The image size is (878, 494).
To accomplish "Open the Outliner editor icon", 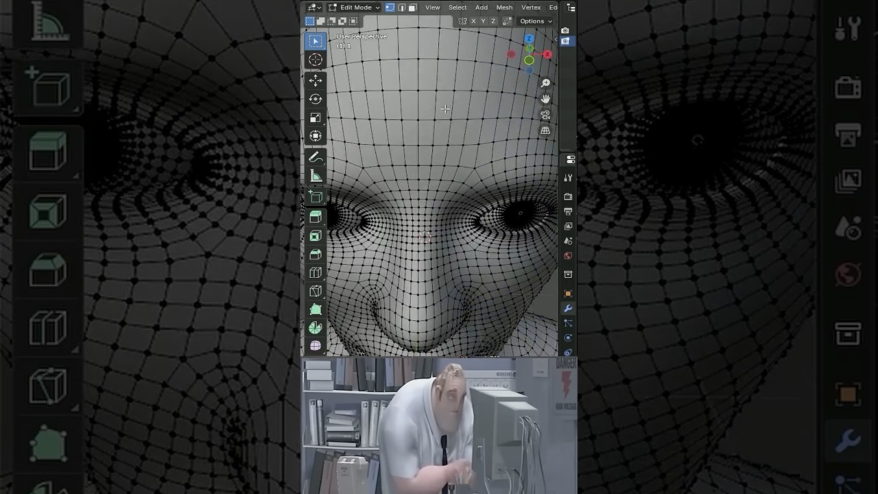I will click(571, 7).
